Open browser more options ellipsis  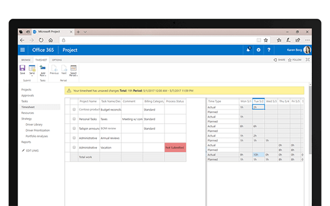tap(307, 40)
